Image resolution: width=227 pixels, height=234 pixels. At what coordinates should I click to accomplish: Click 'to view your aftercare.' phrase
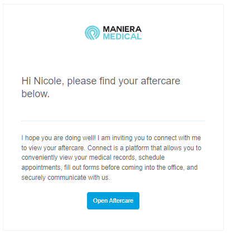point(54,148)
